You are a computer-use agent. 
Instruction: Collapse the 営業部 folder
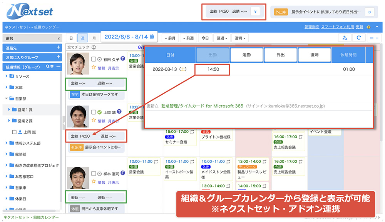[7, 98]
